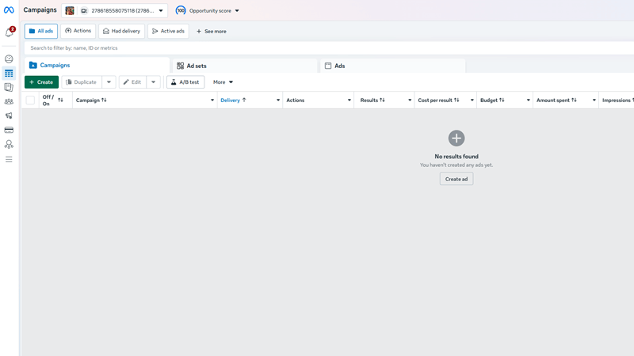The image size is (634, 356).
Task: Open Account overview gauge icon in sidebar
Action: 9,59
